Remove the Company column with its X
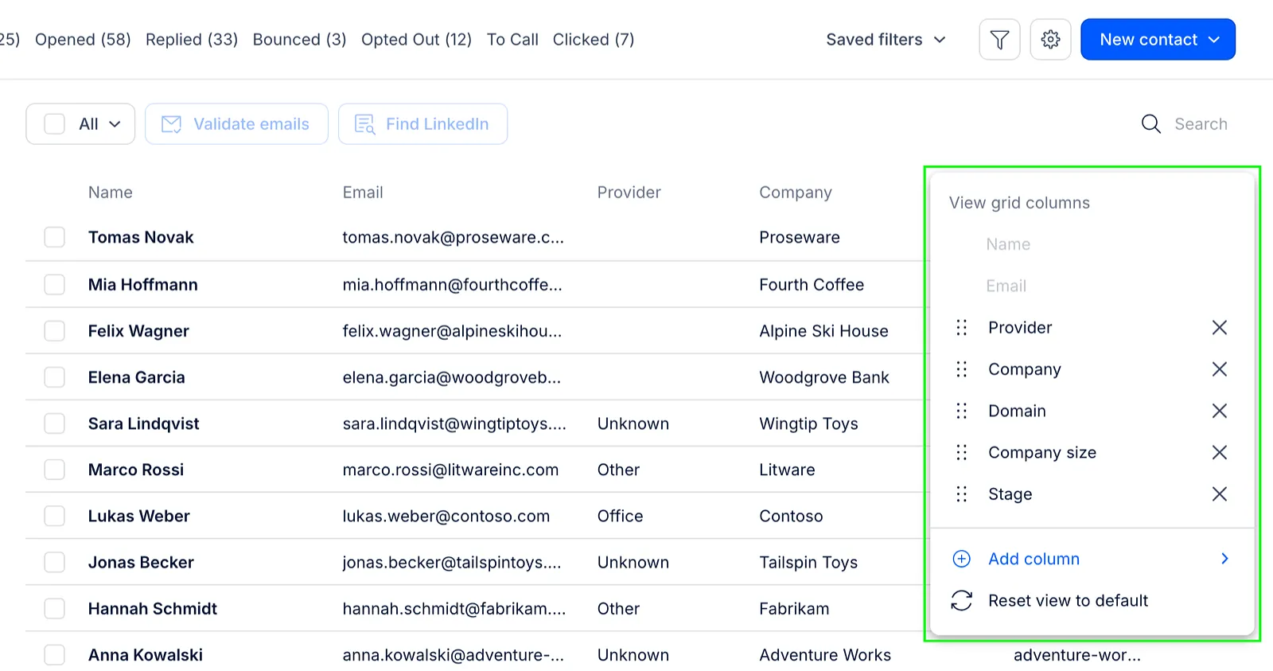Screen dimensions: 1273x671 click(x=1219, y=369)
